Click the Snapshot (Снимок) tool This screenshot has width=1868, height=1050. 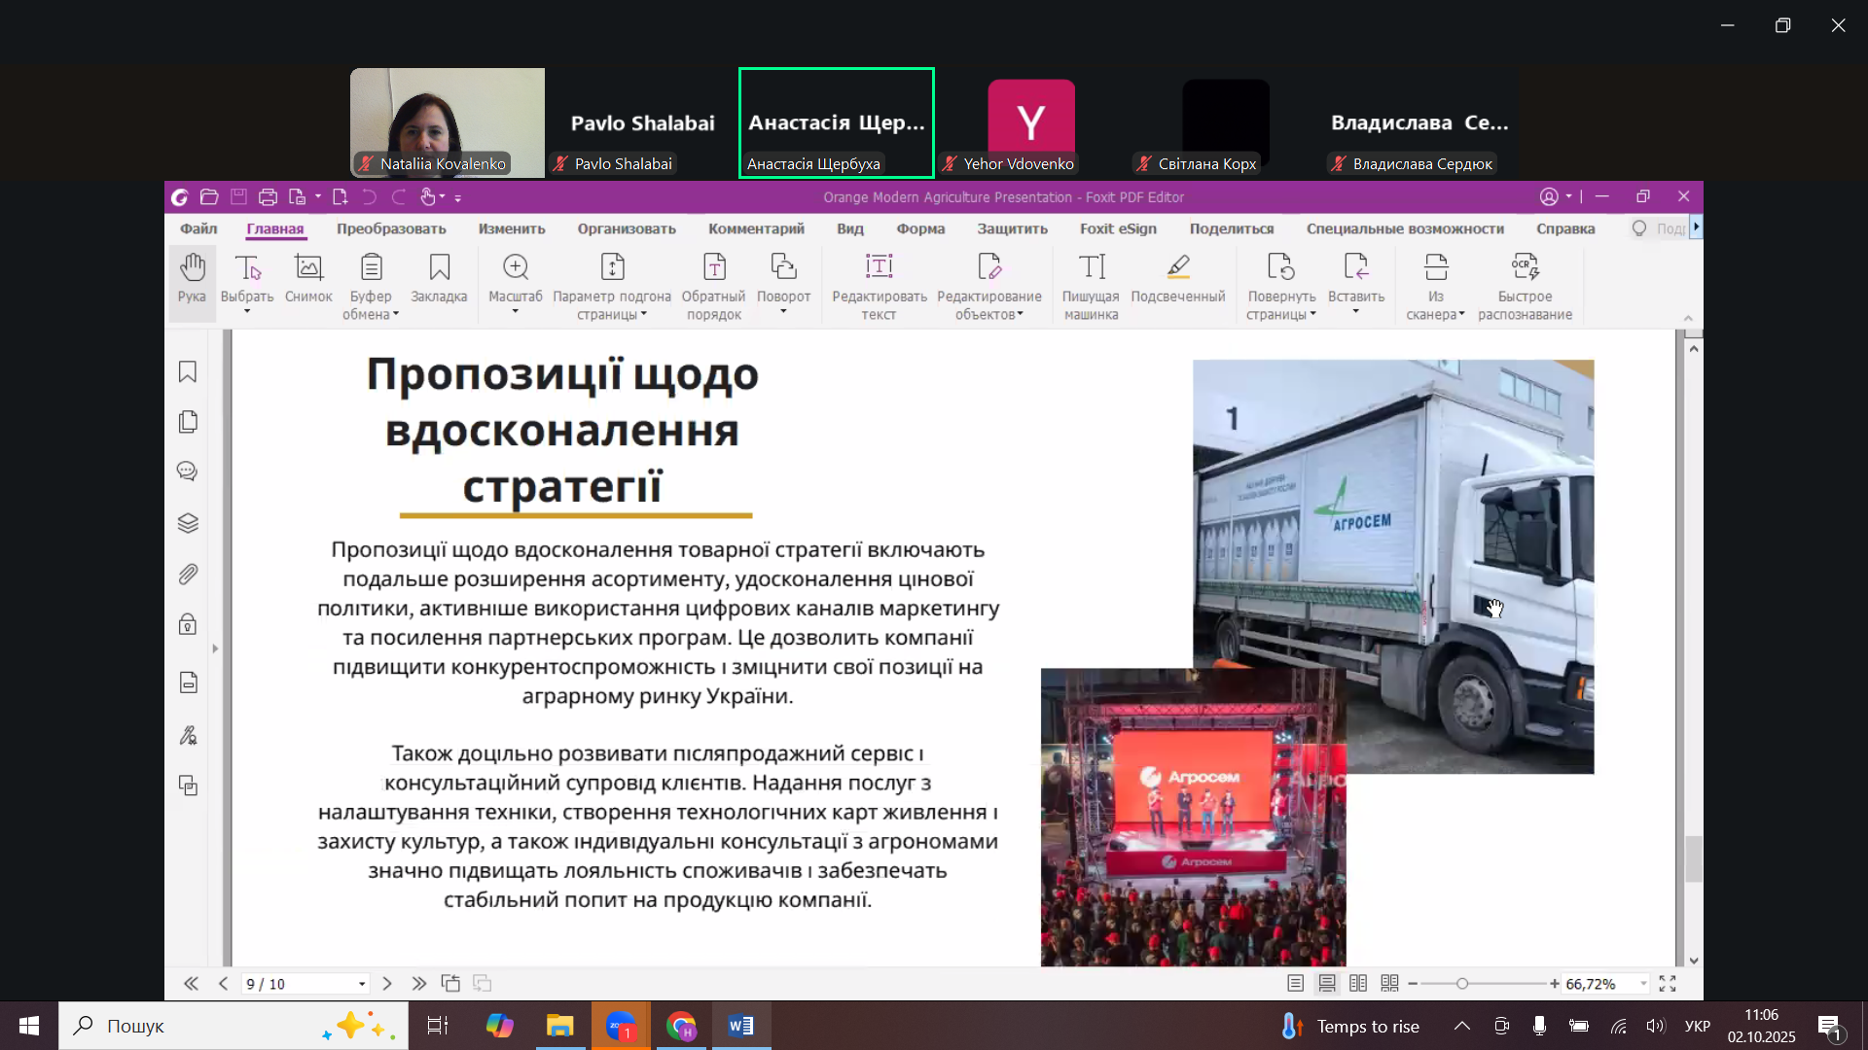click(308, 280)
